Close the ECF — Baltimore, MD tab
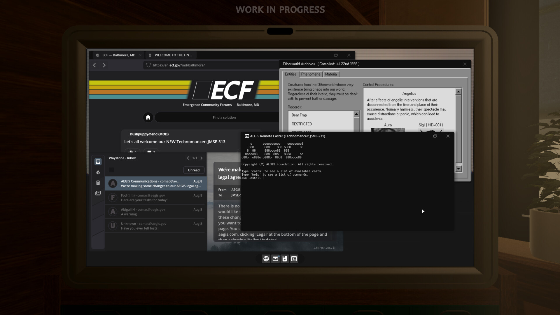Image resolution: width=560 pixels, height=315 pixels. (140, 55)
